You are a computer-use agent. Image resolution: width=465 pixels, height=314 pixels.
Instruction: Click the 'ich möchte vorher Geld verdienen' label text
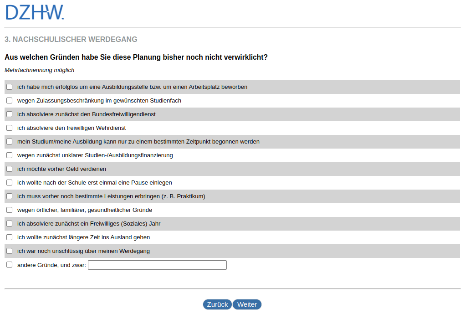click(x=61, y=169)
